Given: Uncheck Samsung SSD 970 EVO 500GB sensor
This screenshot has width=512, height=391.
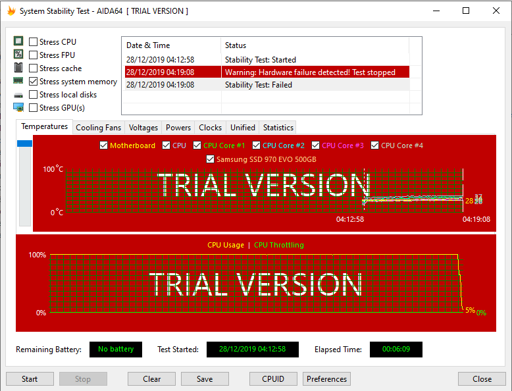Looking at the screenshot, I should 211,159.
